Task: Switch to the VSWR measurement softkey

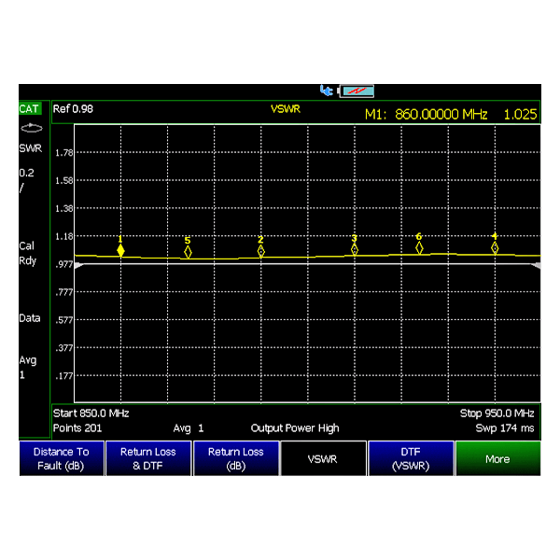Action: [x=323, y=459]
